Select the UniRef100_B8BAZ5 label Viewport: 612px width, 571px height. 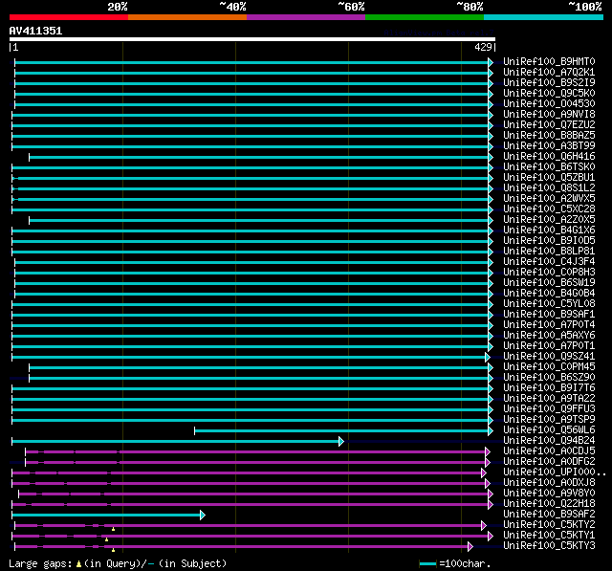point(549,136)
